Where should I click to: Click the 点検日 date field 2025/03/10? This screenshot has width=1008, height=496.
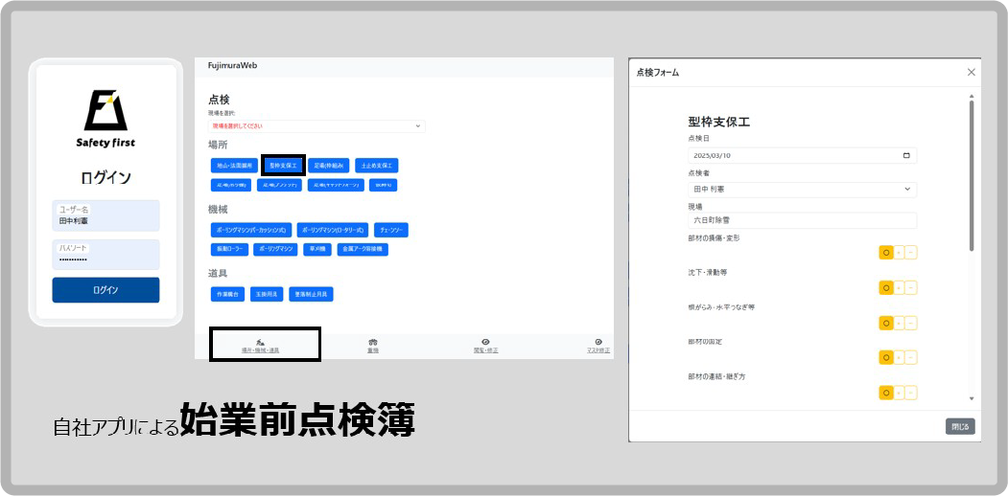pyautogui.click(x=803, y=155)
